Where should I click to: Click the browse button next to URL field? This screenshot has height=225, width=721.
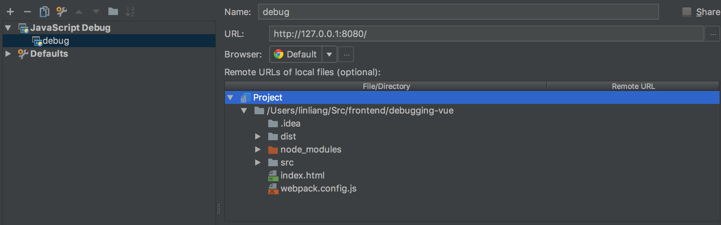(x=712, y=34)
